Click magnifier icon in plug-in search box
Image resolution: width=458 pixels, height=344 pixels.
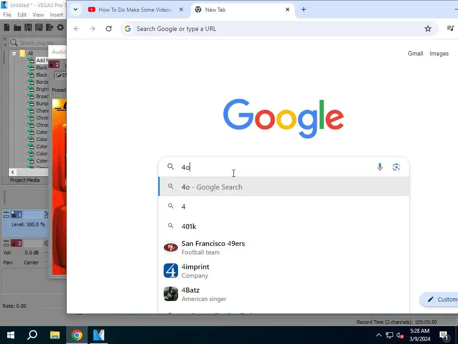coord(14,43)
